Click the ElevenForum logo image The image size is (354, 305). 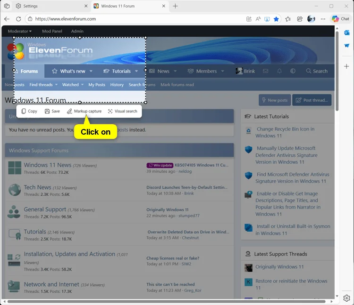50,51
